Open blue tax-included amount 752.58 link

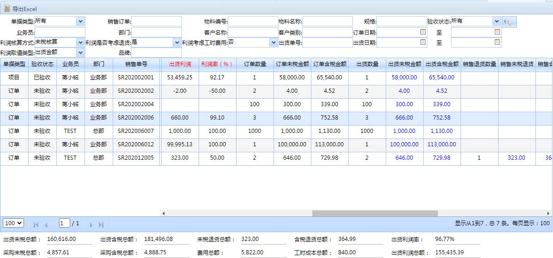point(442,118)
